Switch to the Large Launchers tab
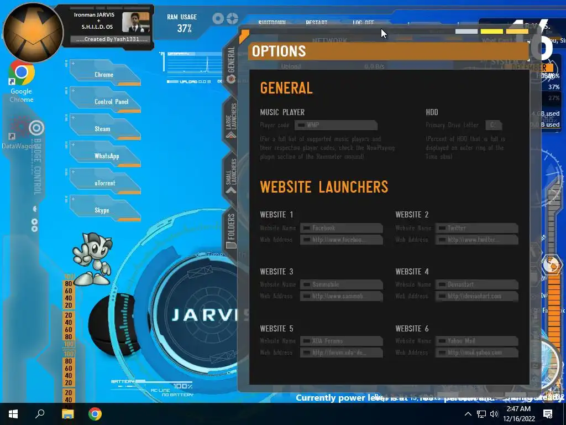This screenshot has width=566, height=425. (x=231, y=121)
